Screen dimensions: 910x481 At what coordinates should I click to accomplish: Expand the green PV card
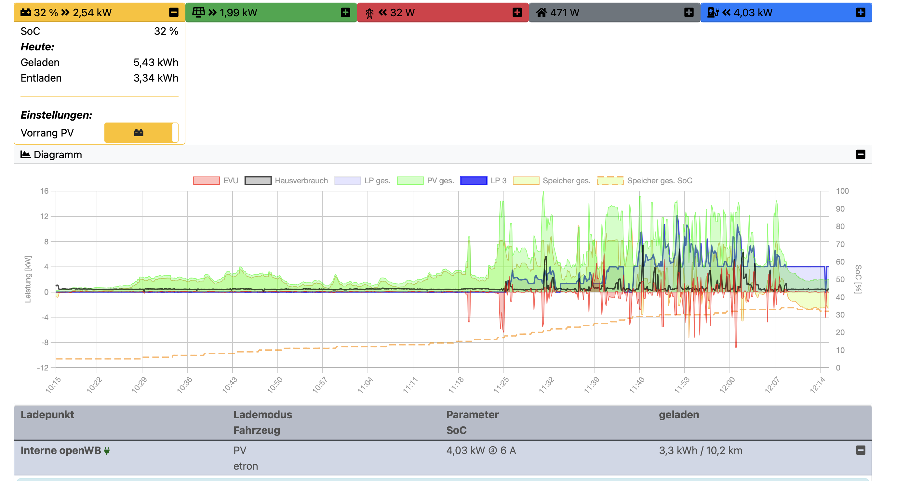coord(345,12)
